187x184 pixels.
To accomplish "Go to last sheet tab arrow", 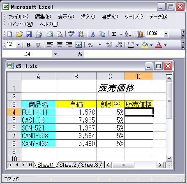I will (x=30, y=165).
